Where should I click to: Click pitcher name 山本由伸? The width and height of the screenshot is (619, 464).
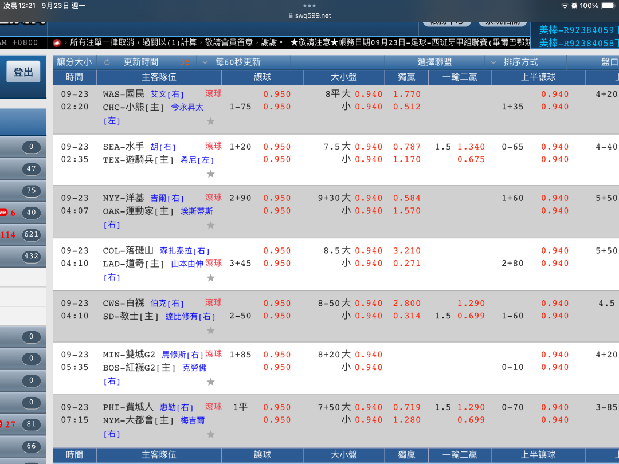(x=187, y=264)
